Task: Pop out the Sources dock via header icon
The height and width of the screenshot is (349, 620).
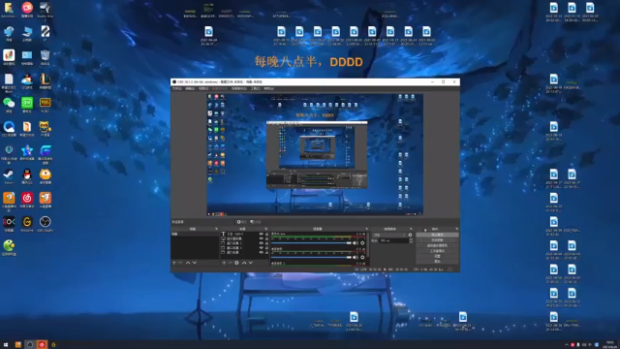Action: coord(266,229)
